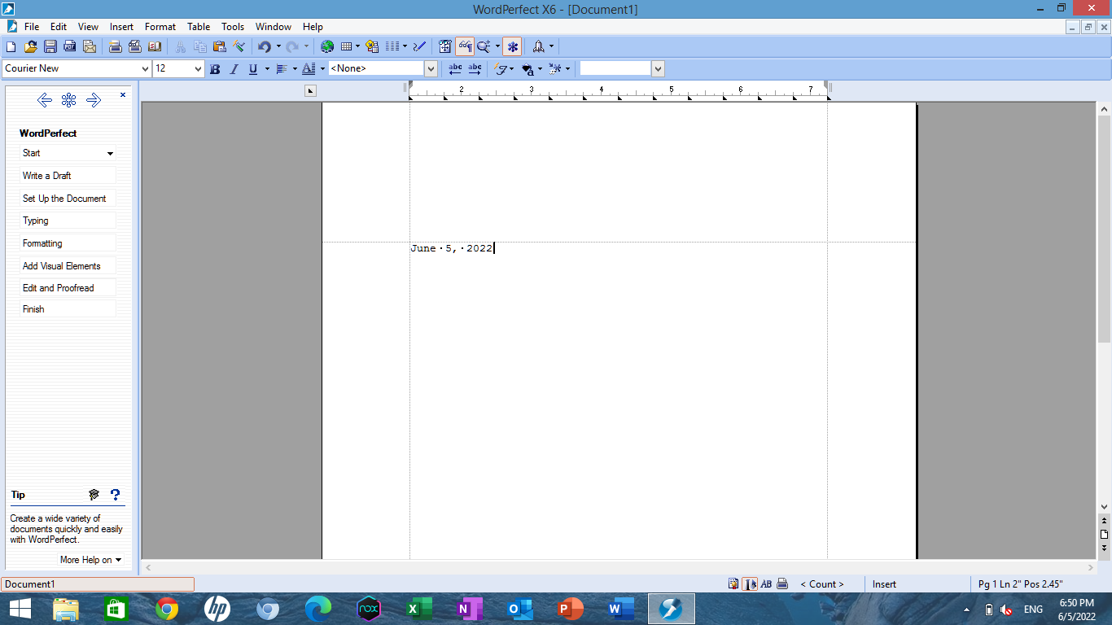Toggle Italic formatting
The image size is (1112, 625).
234,68
